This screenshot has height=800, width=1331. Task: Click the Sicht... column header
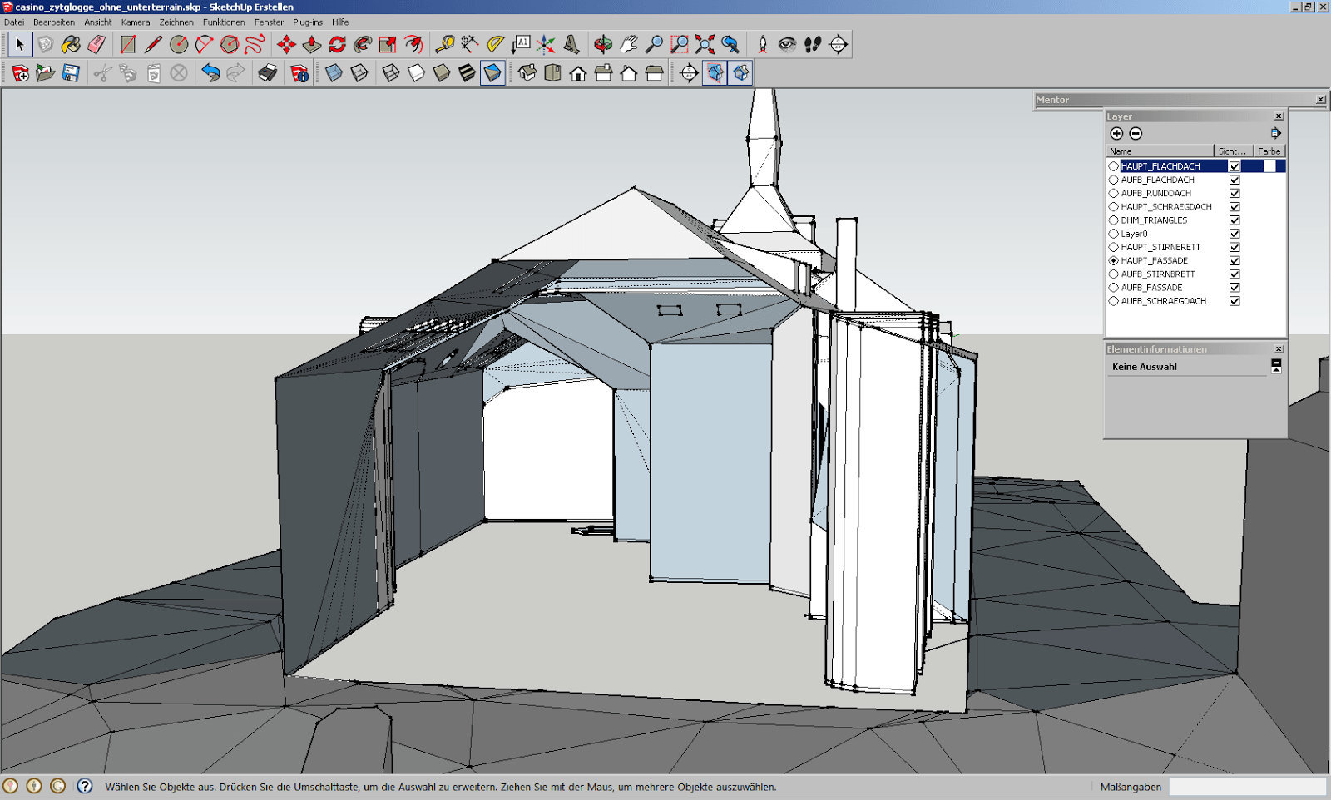pos(1232,151)
